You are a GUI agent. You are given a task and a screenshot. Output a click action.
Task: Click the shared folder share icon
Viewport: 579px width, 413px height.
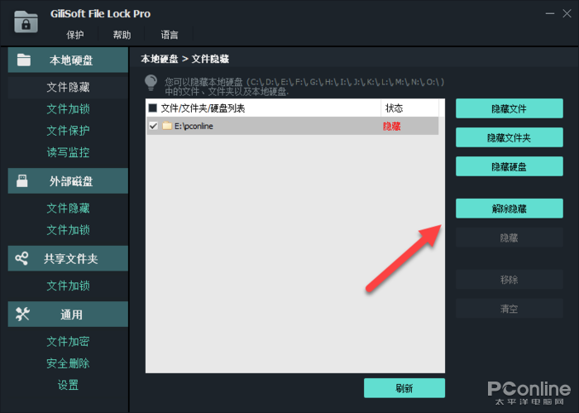pyautogui.click(x=23, y=259)
